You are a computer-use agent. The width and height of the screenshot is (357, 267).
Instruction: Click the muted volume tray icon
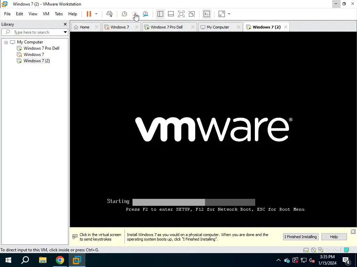[312, 260]
